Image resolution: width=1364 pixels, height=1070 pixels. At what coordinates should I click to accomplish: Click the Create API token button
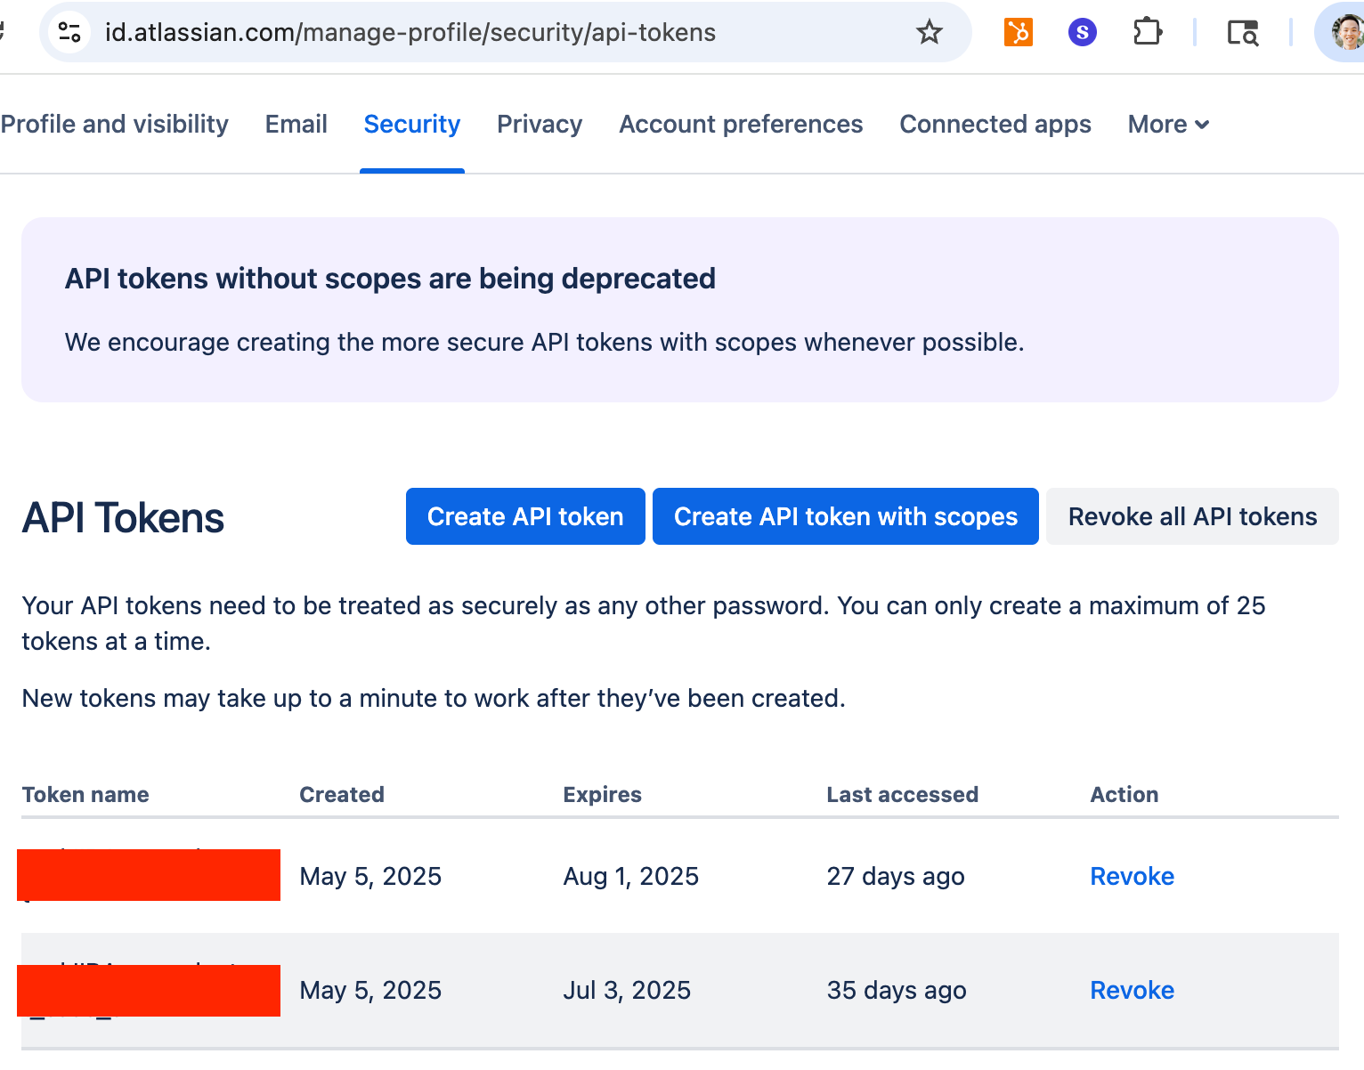[x=525, y=516]
